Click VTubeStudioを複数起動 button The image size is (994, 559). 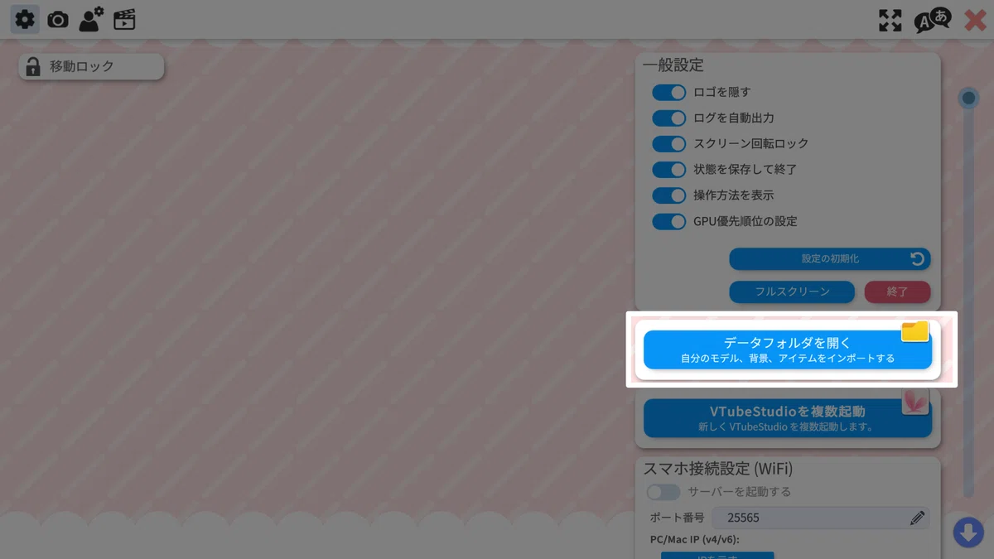click(788, 418)
